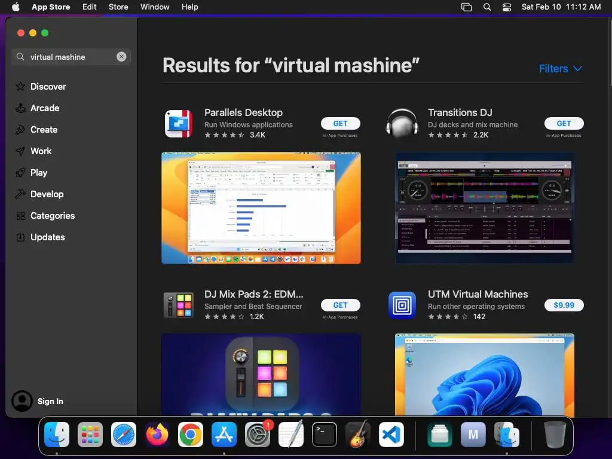
Task: Open the Edit menu
Action: 90,7
